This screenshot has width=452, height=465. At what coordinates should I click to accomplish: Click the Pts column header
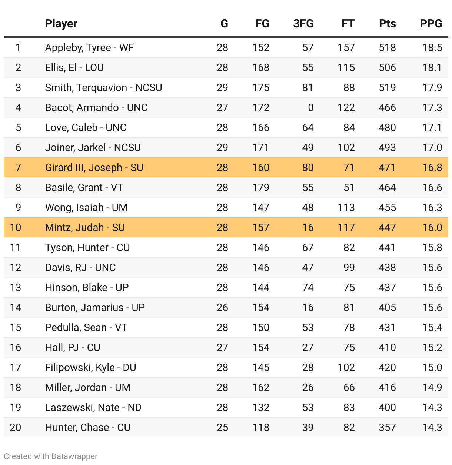tap(388, 24)
